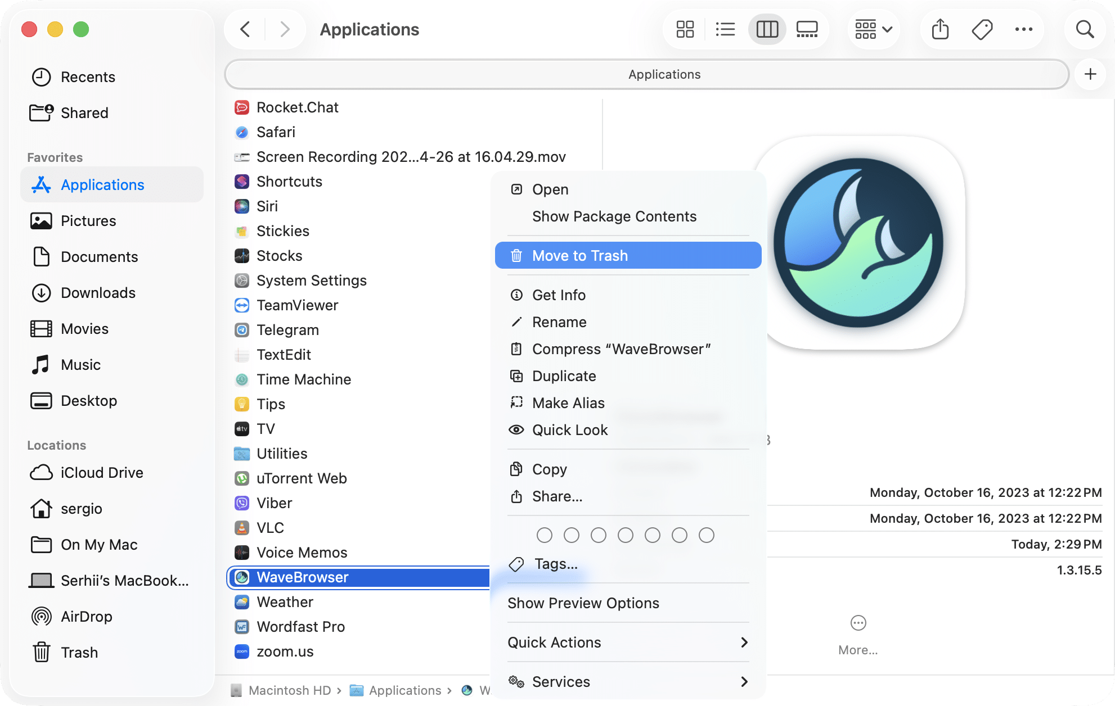Click the toolbar ellipsis actions button
The image size is (1115, 706).
click(1023, 29)
